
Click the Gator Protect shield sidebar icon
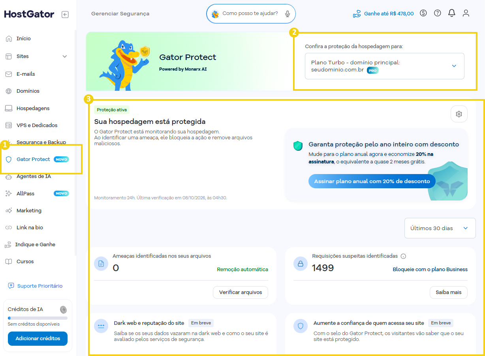tap(9, 159)
